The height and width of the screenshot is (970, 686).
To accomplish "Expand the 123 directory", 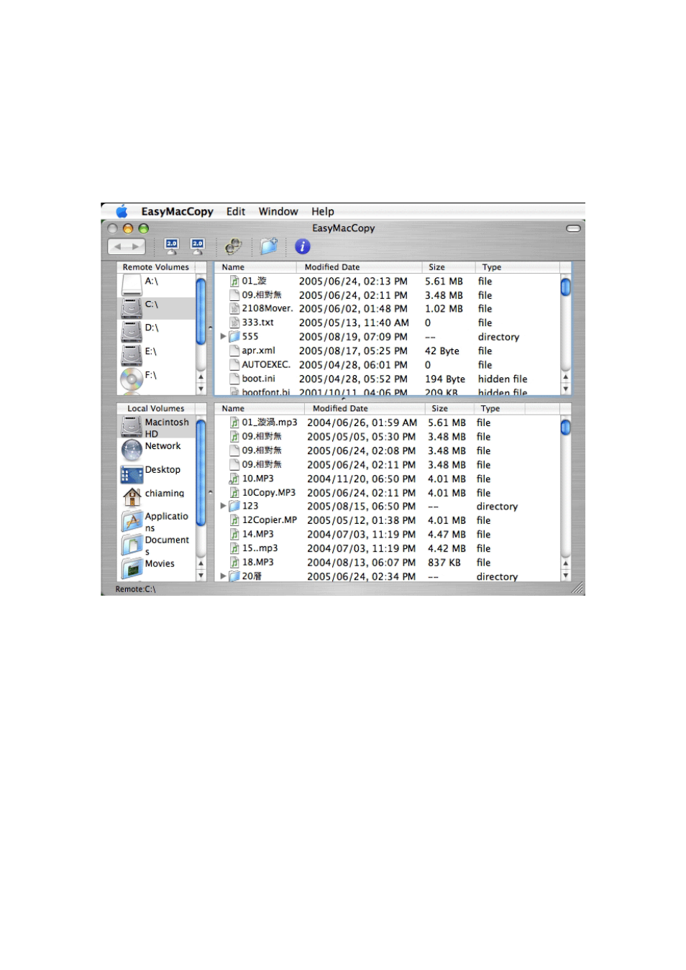I will (223, 506).
